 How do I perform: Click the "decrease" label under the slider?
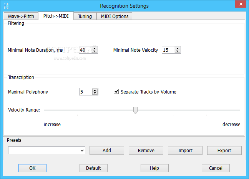pyautogui.click(x=231, y=125)
